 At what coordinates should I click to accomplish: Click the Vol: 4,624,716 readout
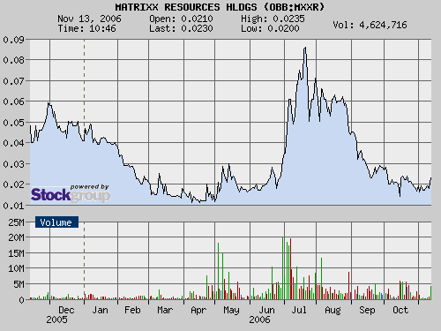point(370,25)
